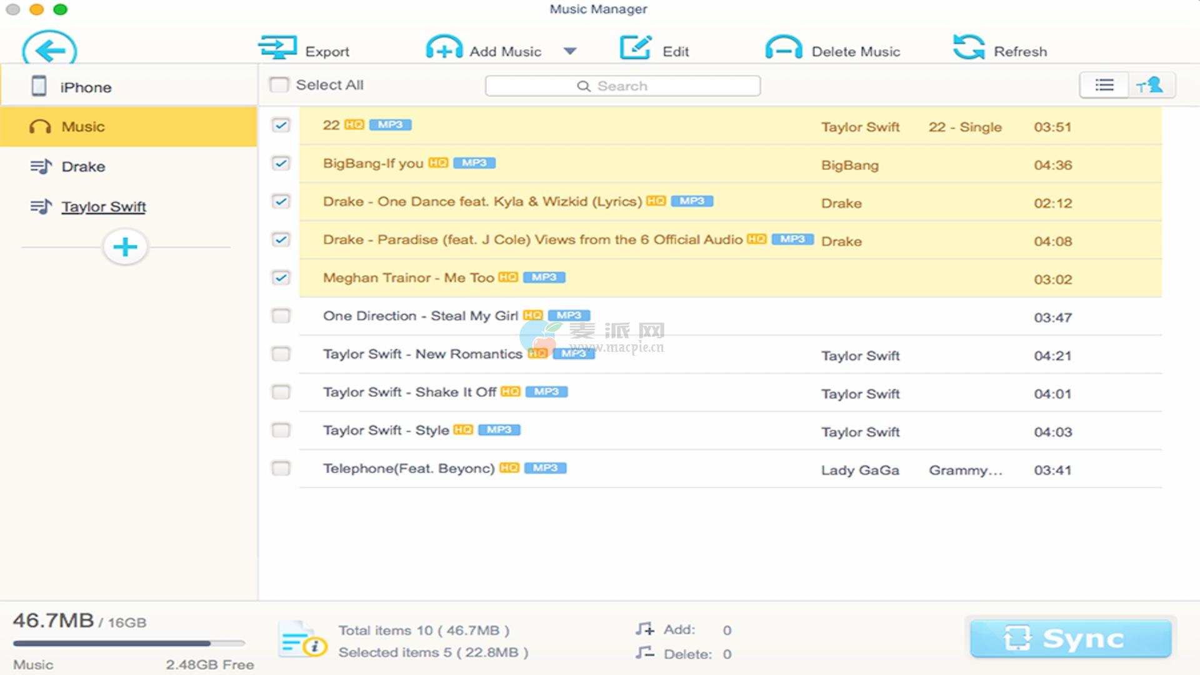
Task: Check the Taylor Swift - Style song
Action: (x=281, y=431)
